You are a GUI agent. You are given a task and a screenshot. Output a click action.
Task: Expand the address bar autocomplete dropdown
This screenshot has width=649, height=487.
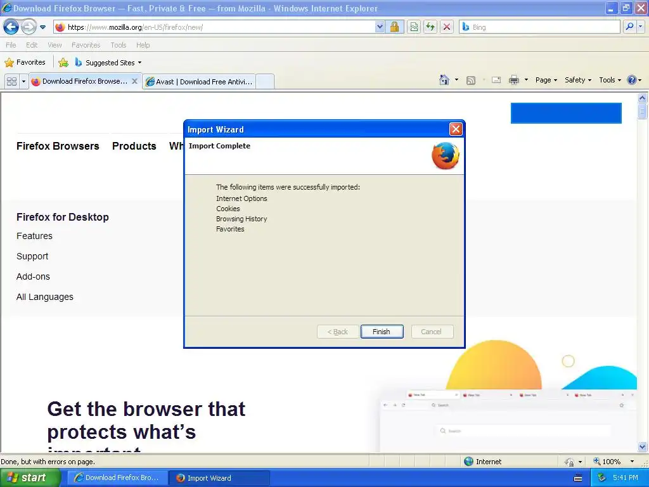click(x=380, y=27)
